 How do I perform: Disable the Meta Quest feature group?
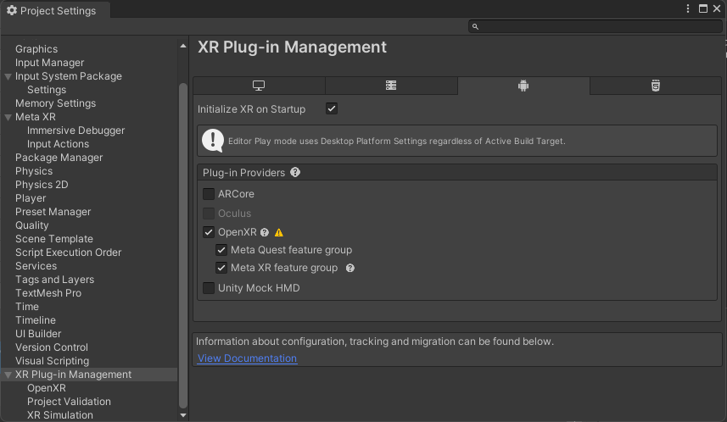pos(221,250)
